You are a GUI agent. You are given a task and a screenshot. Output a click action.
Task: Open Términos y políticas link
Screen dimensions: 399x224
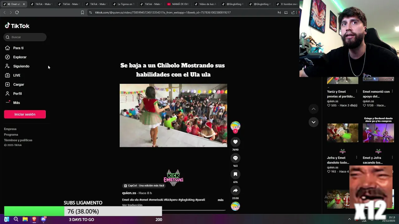point(18,140)
